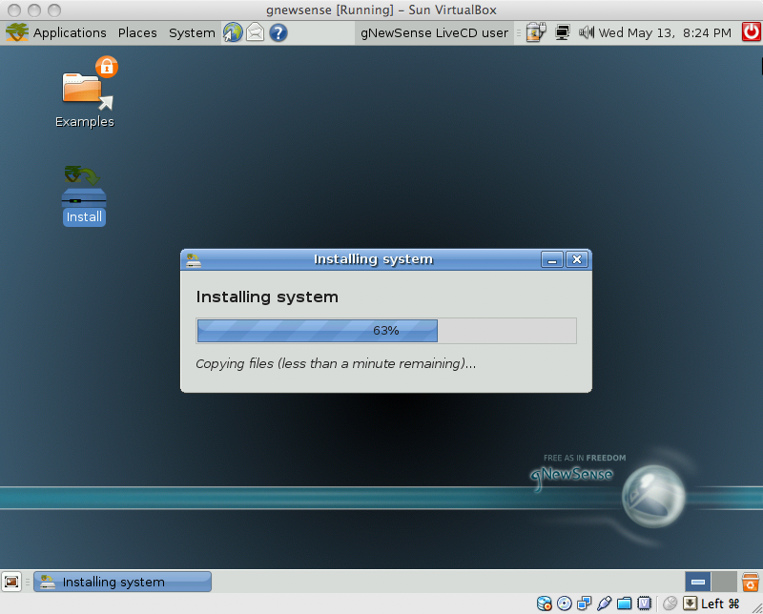Click the volume speaker icon
The height and width of the screenshot is (614, 763).
[x=587, y=32]
